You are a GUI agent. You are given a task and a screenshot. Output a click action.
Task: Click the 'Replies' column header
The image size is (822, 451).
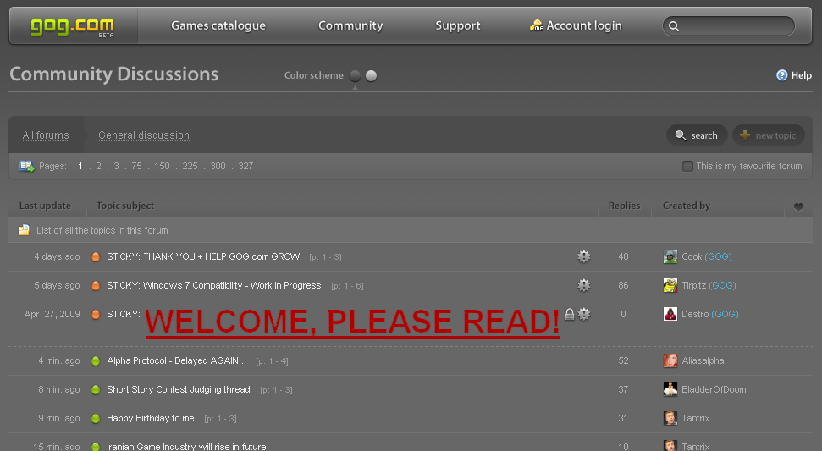pos(624,206)
